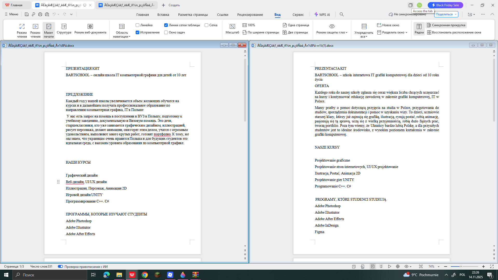Screen dimensions: 498x280
Task: Select Макет печати view mode
Action: coord(49,31)
